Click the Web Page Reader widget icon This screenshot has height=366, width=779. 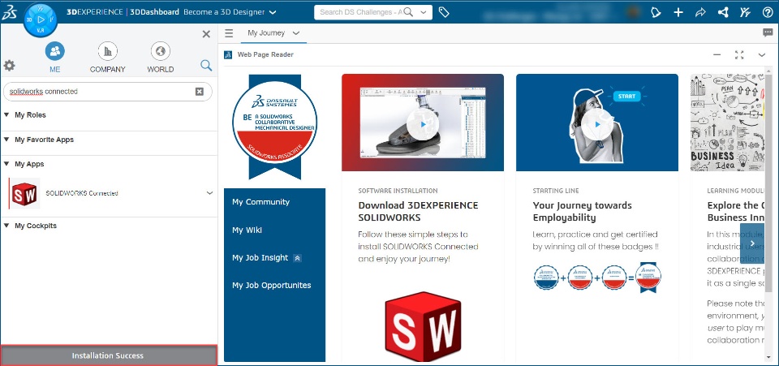click(x=228, y=54)
